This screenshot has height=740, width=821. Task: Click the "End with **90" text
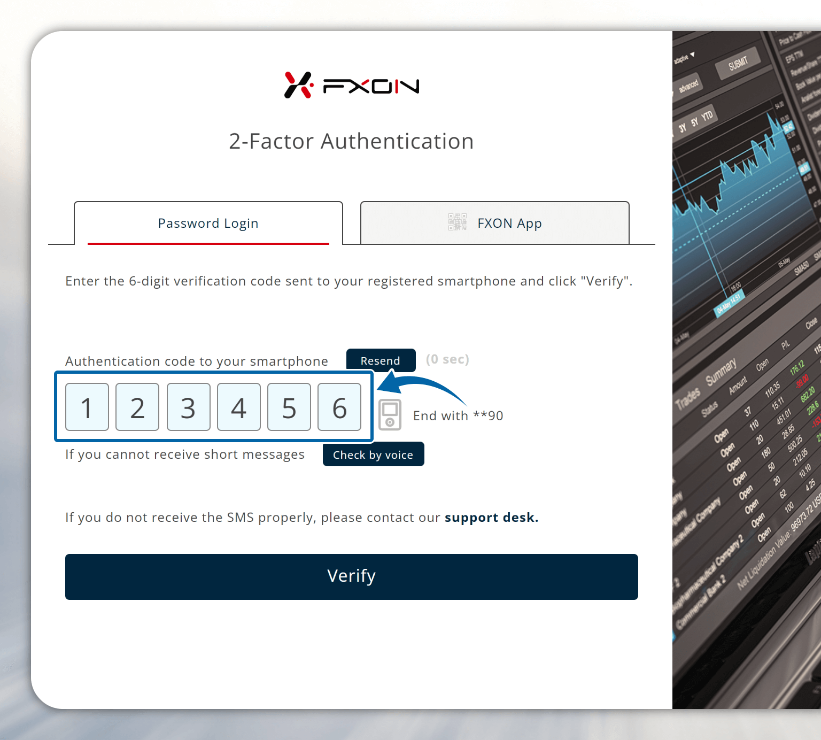click(x=458, y=415)
